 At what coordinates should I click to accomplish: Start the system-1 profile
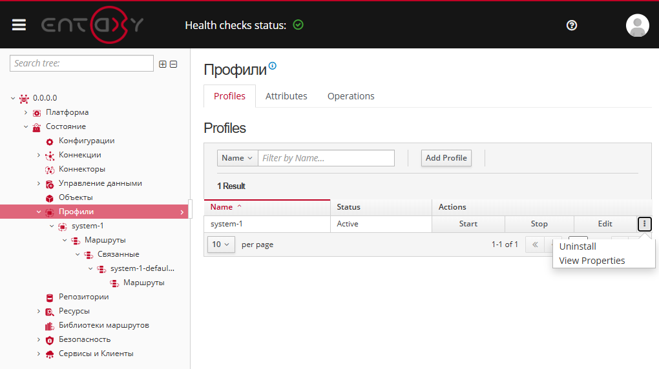468,224
